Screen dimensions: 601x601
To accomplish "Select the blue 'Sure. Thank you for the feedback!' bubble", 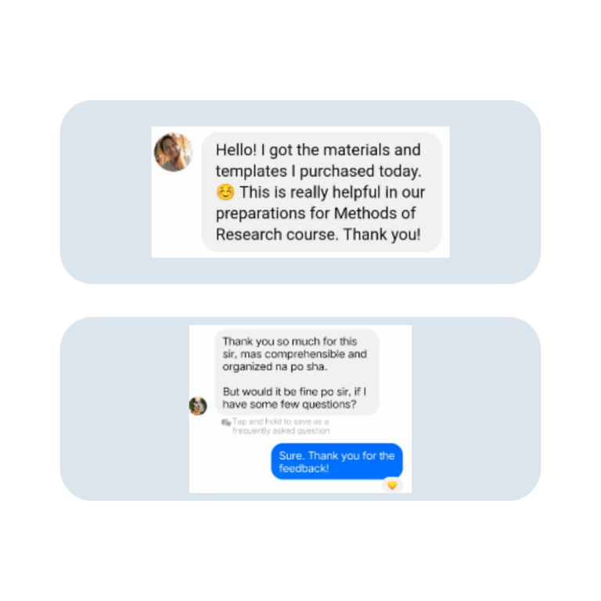I will (x=336, y=462).
